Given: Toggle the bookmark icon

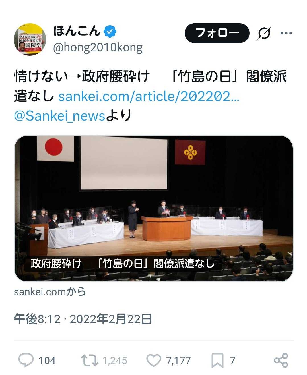Looking at the screenshot, I should click(x=217, y=361).
